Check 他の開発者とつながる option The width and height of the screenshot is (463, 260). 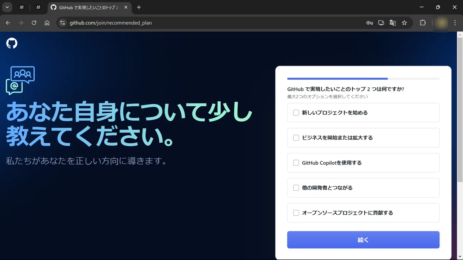click(296, 188)
